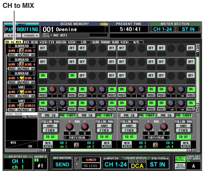Open SURROUND mode selector above MX 3/MX 4
Viewport: 203px width, 171px height.
pos(22,60)
